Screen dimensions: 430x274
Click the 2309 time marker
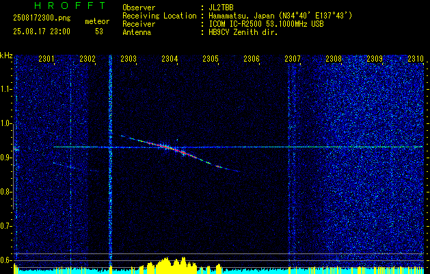coord(375,58)
